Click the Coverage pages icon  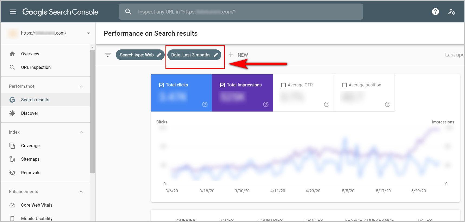click(x=12, y=146)
